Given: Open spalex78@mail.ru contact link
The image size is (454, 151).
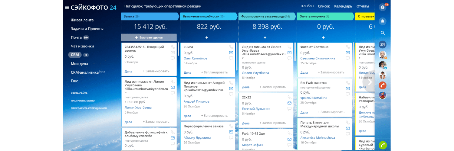Looking at the screenshot, I should click(314, 98).
